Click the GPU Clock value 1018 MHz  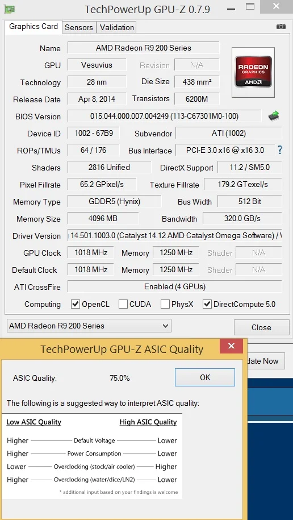90,253
